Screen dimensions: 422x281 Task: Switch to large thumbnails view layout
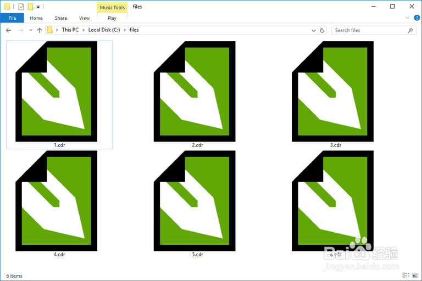[415, 276]
